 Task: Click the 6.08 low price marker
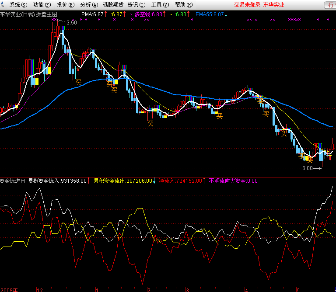tap(308, 168)
